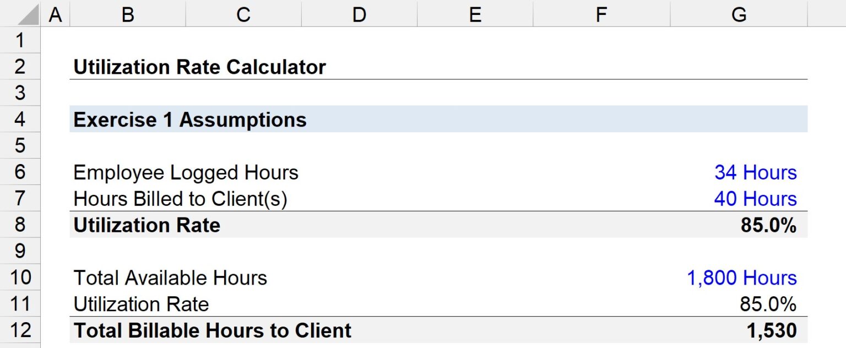The width and height of the screenshot is (846, 348).
Task: Click the column D header
Action: pyautogui.click(x=359, y=14)
